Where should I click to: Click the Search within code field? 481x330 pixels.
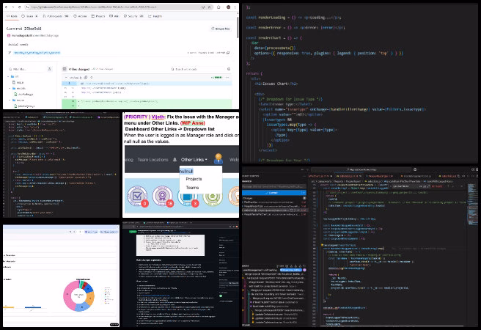tap(197, 69)
